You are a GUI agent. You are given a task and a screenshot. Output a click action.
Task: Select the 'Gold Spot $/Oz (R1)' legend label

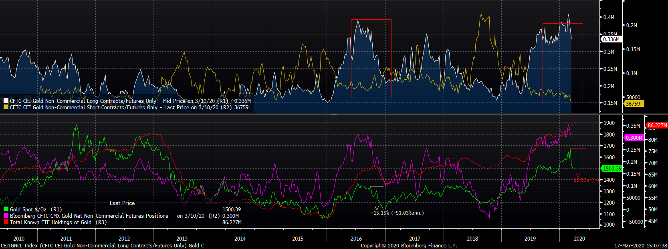pyautogui.click(x=36, y=209)
